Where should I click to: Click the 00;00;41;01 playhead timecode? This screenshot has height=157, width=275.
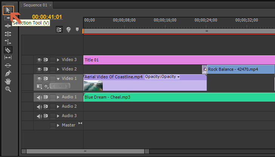click(47, 17)
